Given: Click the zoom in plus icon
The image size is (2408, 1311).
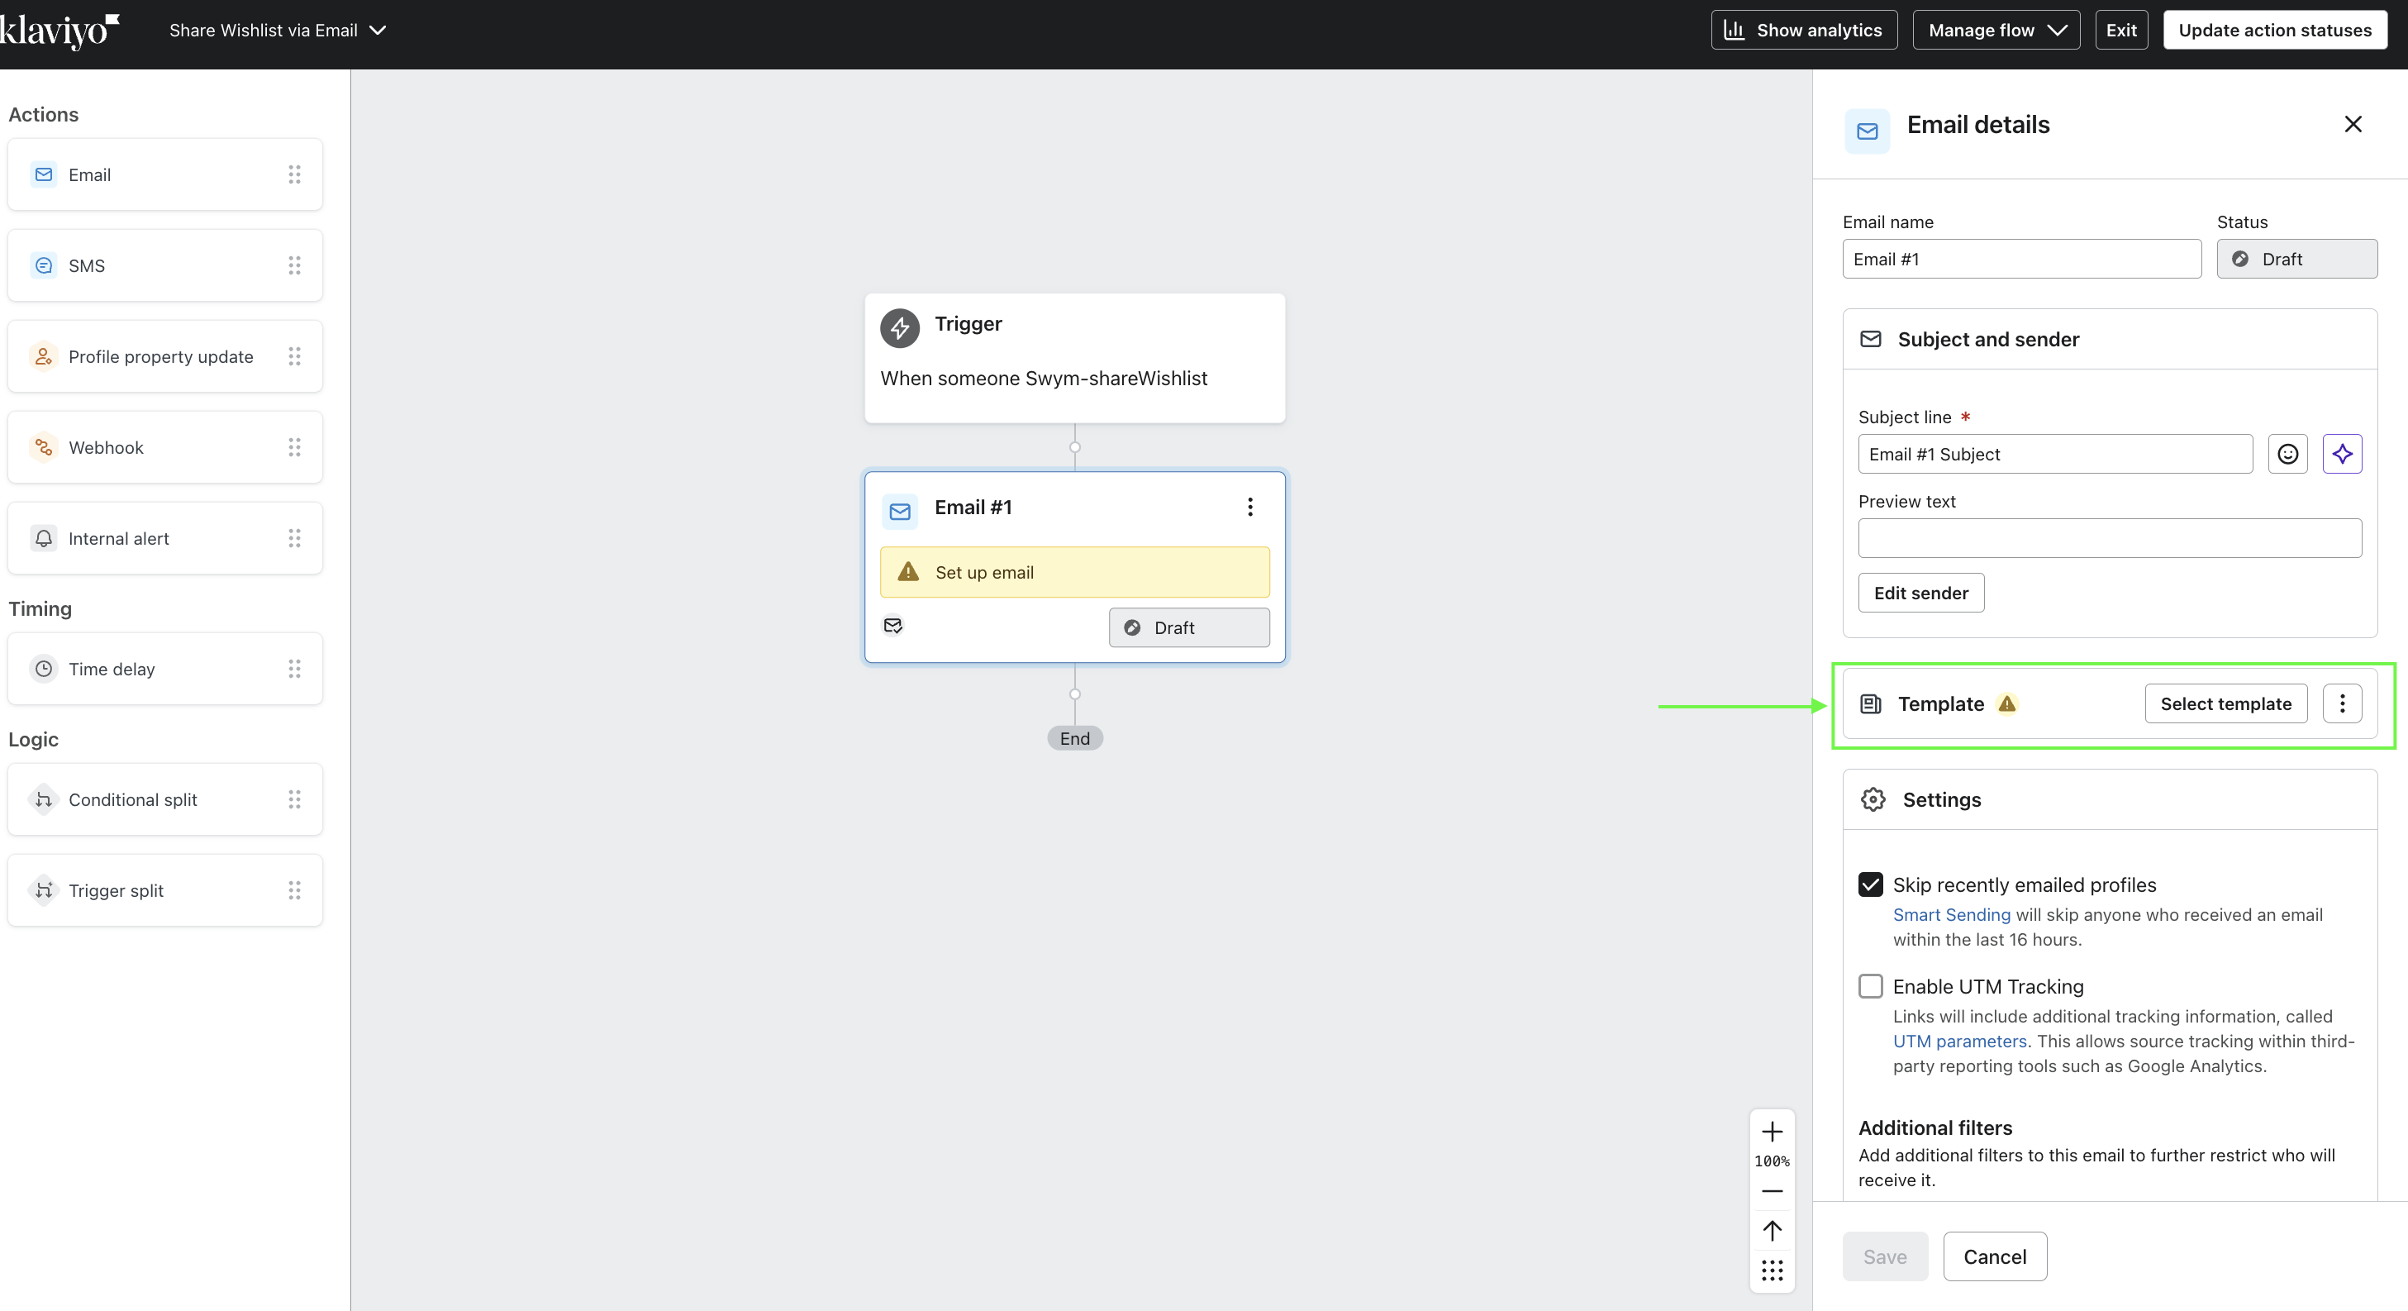Looking at the screenshot, I should [x=1772, y=1132].
